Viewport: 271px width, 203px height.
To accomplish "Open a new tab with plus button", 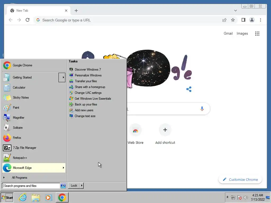I will click(x=76, y=11).
